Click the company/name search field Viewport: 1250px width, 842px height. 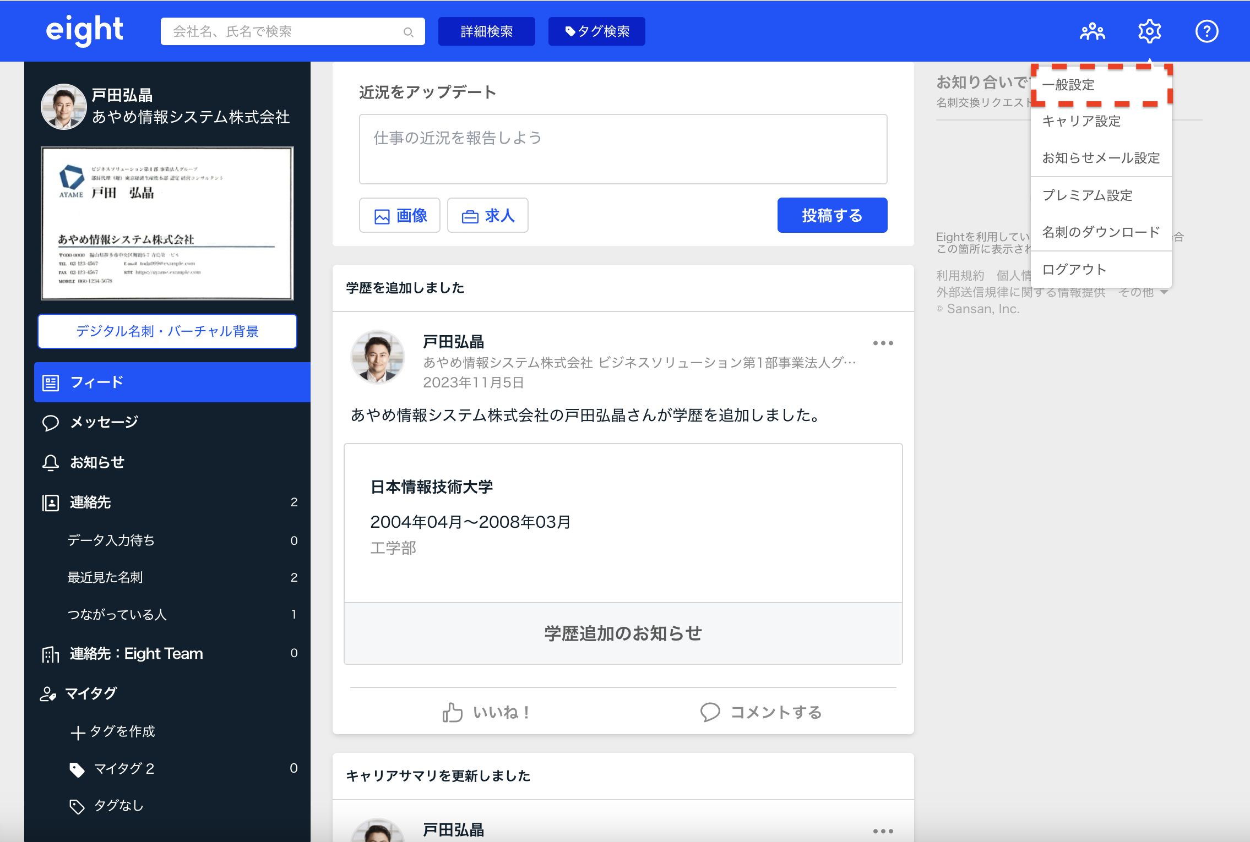[x=293, y=31]
